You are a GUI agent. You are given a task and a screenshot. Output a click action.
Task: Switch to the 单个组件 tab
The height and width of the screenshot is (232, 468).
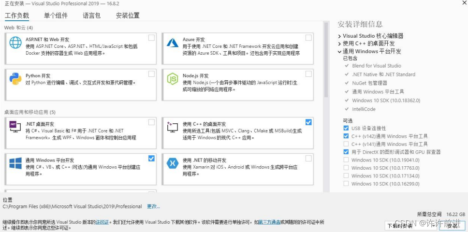(x=56, y=15)
